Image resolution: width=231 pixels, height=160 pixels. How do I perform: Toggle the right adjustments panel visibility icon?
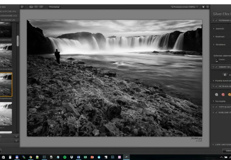coord(208,7)
